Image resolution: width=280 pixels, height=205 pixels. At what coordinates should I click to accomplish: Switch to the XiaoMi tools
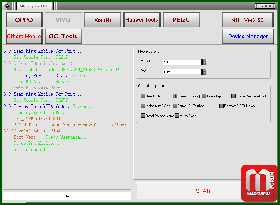[x=103, y=20]
